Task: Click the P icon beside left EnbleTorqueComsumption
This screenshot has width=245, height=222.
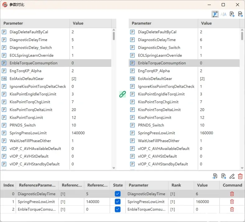Action: click(x=4, y=63)
